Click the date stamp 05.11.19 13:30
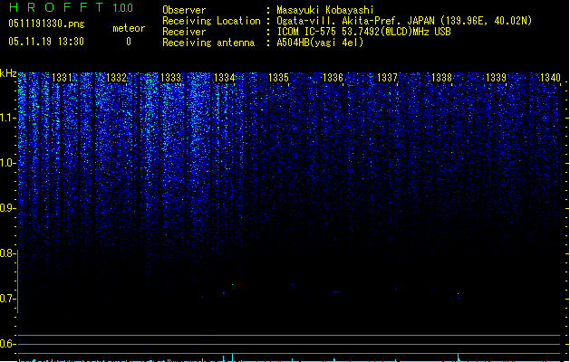 tap(46, 42)
